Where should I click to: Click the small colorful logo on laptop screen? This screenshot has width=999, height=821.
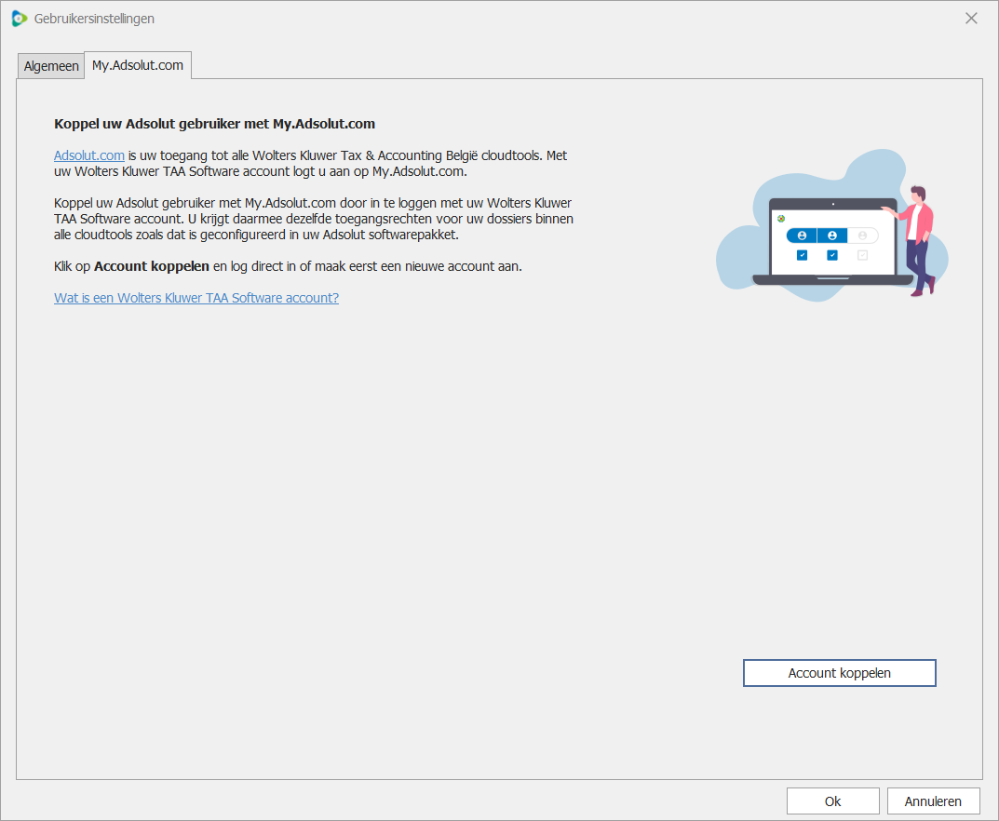(x=780, y=219)
